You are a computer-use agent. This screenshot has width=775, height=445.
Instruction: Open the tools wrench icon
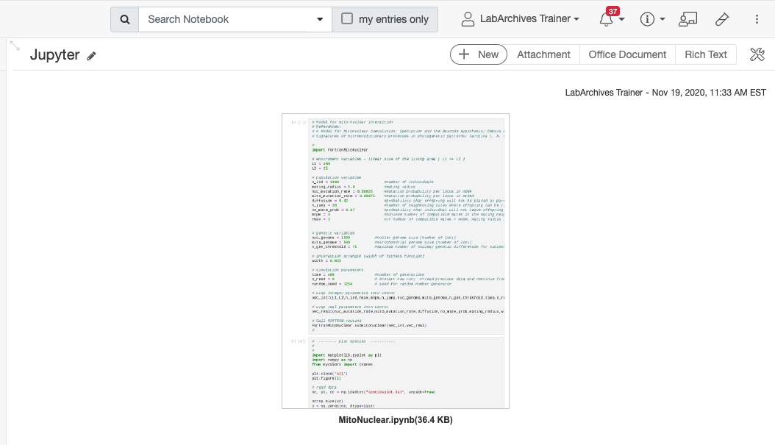(x=757, y=54)
